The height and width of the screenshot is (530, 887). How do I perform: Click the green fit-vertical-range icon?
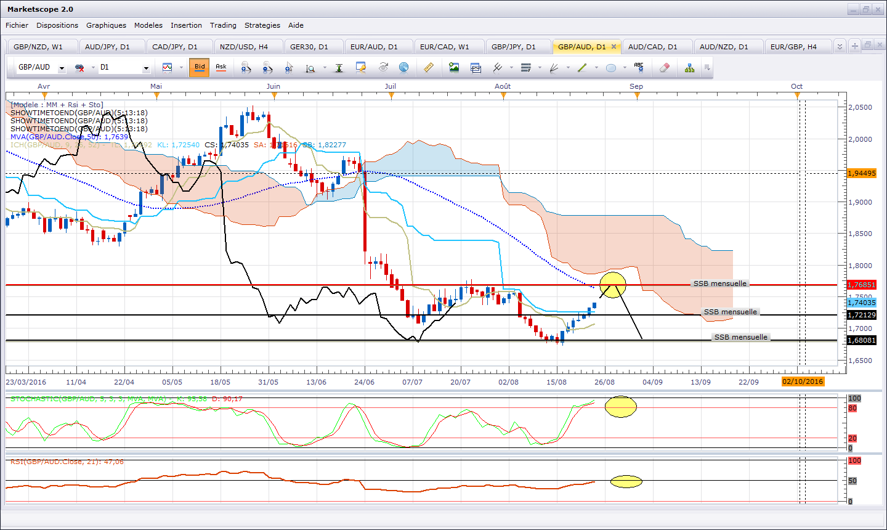tap(339, 67)
